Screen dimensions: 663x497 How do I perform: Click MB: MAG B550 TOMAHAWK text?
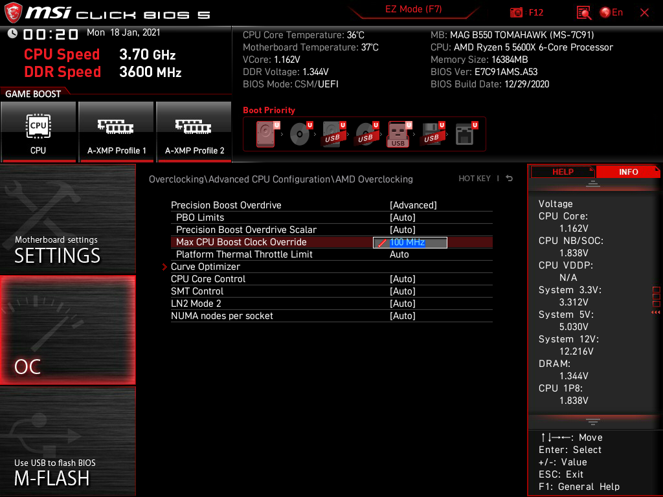(512, 35)
